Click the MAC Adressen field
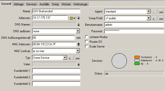The width and height of the screenshot is (165, 91). click(54, 44)
